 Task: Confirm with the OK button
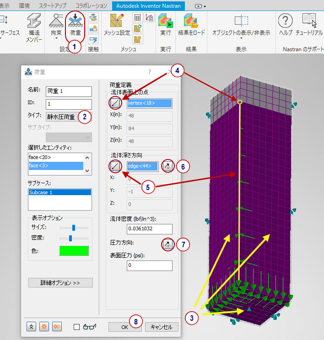tap(125, 327)
